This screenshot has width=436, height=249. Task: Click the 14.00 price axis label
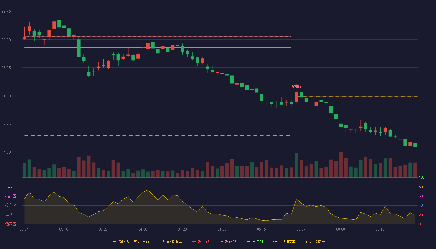click(x=6, y=152)
